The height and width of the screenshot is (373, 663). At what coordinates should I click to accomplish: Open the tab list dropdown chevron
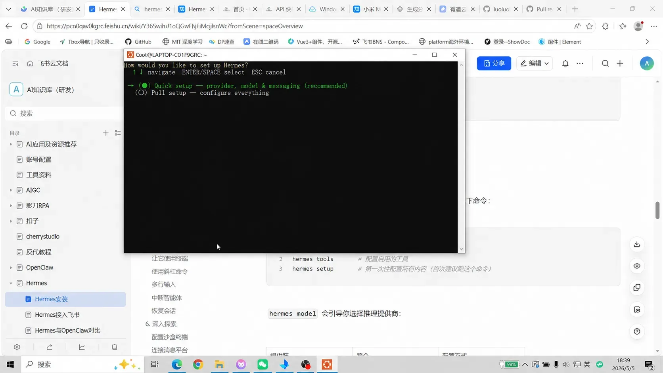pyautogui.click(x=8, y=9)
